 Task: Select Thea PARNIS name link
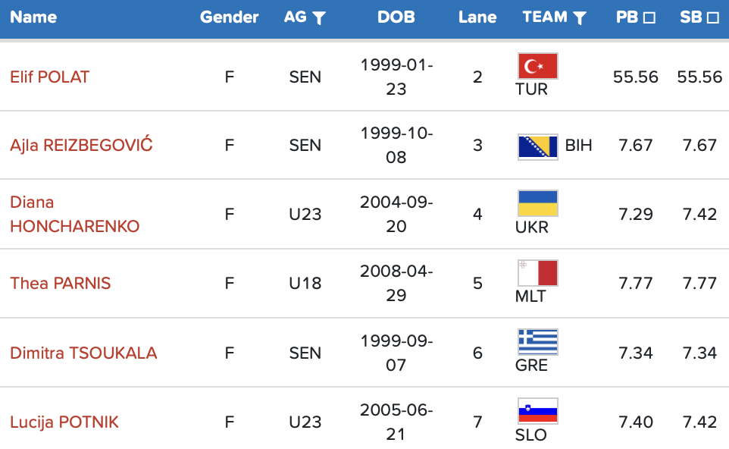[60, 283]
